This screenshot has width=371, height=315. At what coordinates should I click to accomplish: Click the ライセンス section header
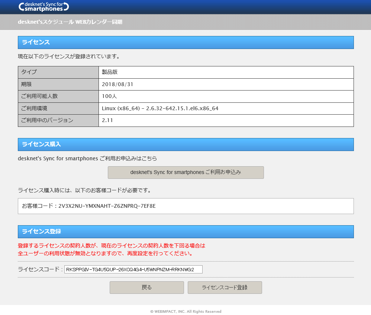[186, 43]
